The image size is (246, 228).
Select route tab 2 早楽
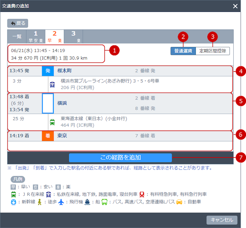[x=54, y=36]
